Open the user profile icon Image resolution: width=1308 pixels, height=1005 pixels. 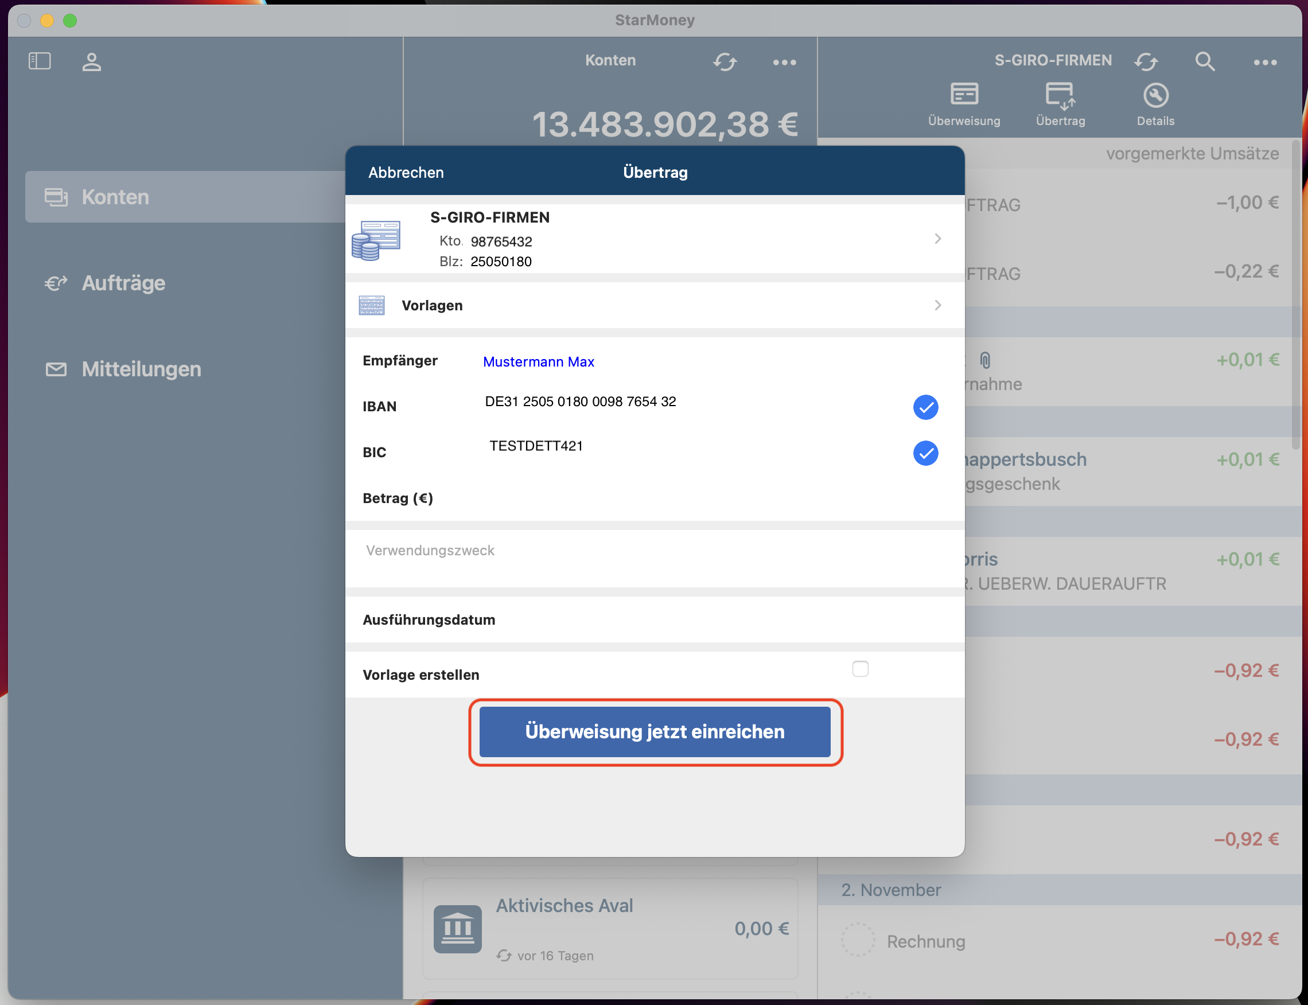(x=92, y=61)
